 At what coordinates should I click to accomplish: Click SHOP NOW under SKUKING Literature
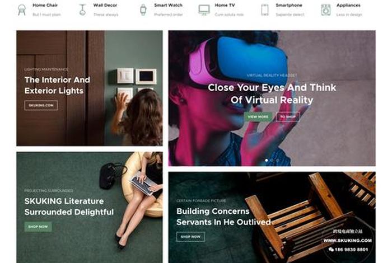coord(38,227)
